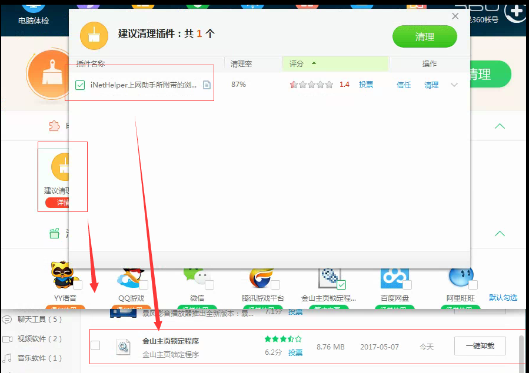Click the green star rating of 金山主页锁定程序
The image size is (529, 373).
click(282, 339)
